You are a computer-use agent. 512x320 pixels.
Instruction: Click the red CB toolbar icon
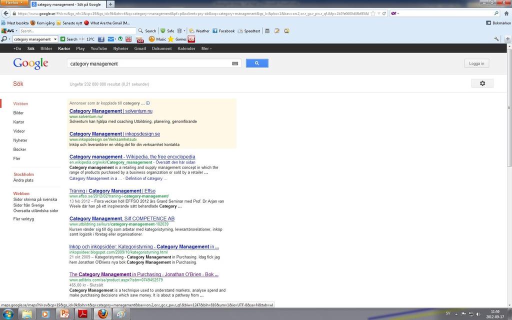tap(191, 39)
